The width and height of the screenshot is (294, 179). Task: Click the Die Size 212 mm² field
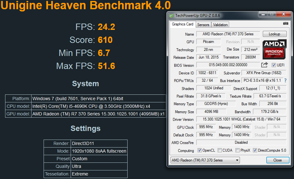pos(251,50)
